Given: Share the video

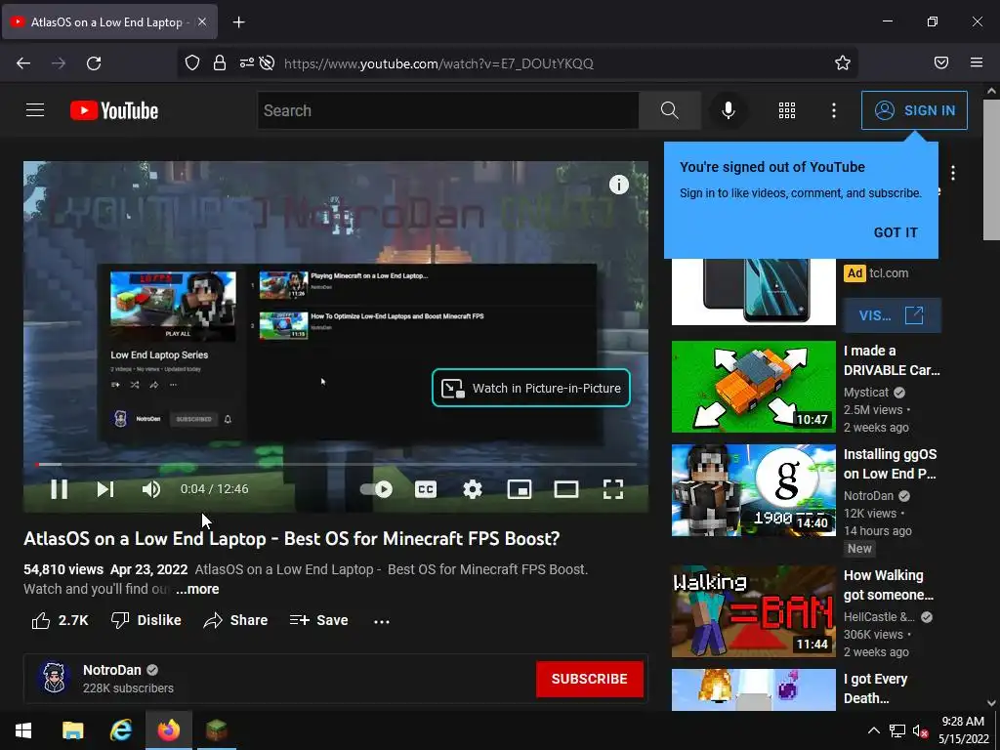Looking at the screenshot, I should [x=235, y=620].
